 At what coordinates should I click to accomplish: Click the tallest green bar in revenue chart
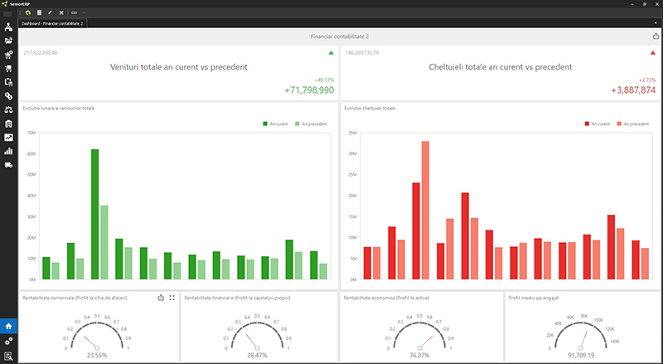(x=95, y=214)
